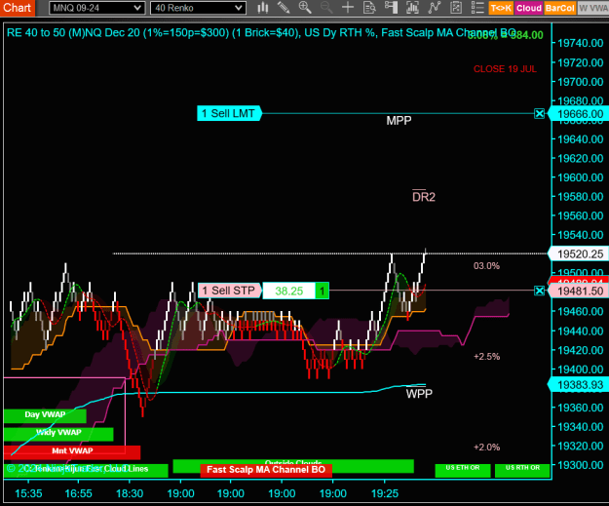
Task: Select the 1 Sell STP order label
Action: [x=229, y=291]
